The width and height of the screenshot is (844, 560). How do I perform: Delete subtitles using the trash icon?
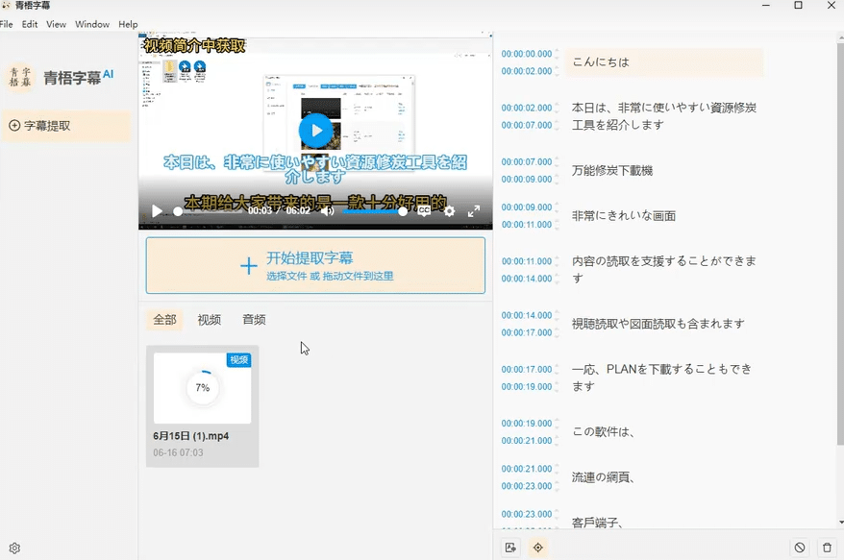coord(827,546)
